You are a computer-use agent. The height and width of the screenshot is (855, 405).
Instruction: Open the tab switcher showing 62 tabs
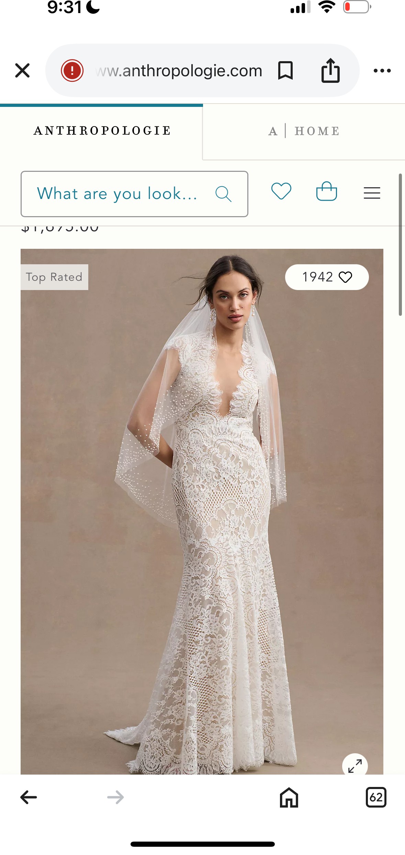[x=376, y=797]
